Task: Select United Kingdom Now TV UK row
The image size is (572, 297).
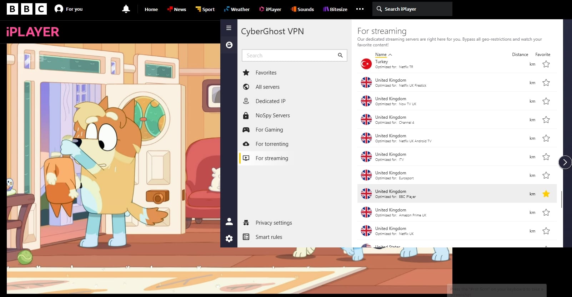Action: [x=457, y=101]
